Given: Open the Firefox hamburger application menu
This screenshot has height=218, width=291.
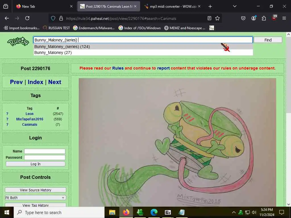Looking at the screenshot, I should 284,18.
